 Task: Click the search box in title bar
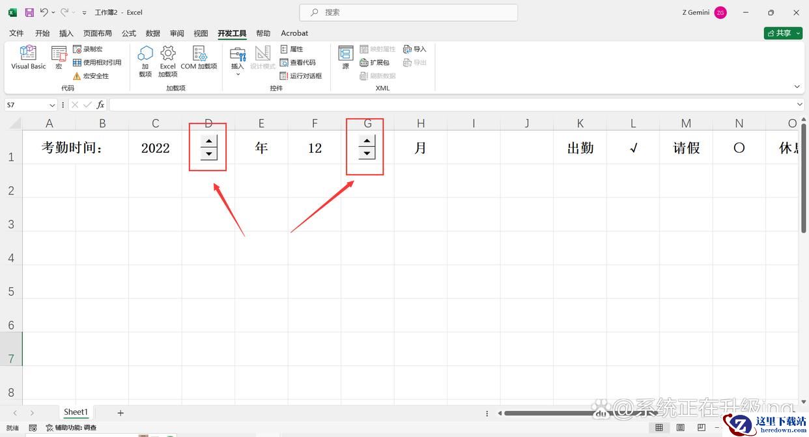tap(408, 12)
